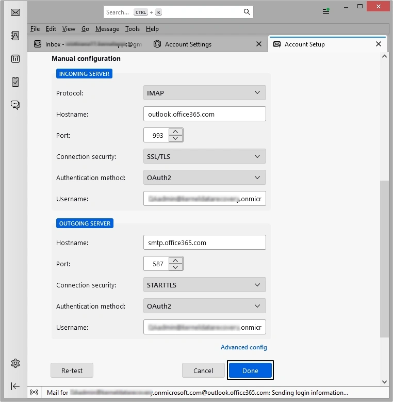393x402 pixels.
Task: Click the incoming Hostname outlook.office365.com field
Action: (x=204, y=114)
